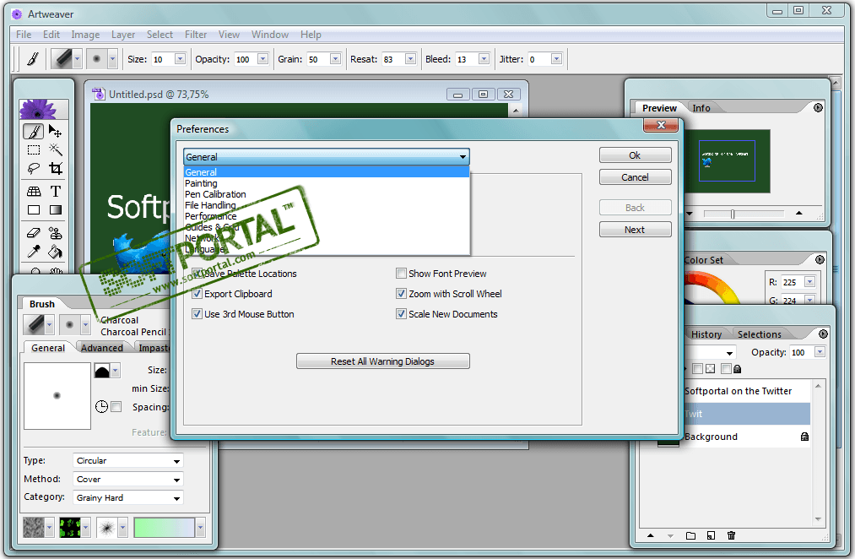Toggle Use 3rd Mouse Button checkbox

197,313
